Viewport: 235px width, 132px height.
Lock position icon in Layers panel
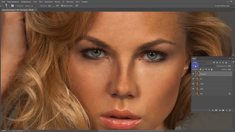point(206,69)
